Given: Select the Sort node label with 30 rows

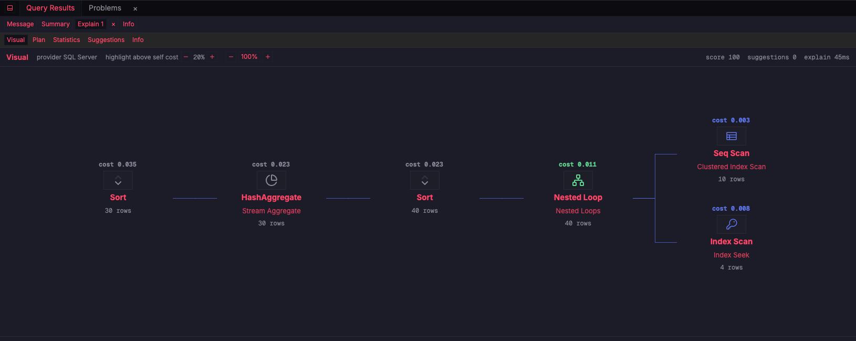Looking at the screenshot, I should coord(118,198).
